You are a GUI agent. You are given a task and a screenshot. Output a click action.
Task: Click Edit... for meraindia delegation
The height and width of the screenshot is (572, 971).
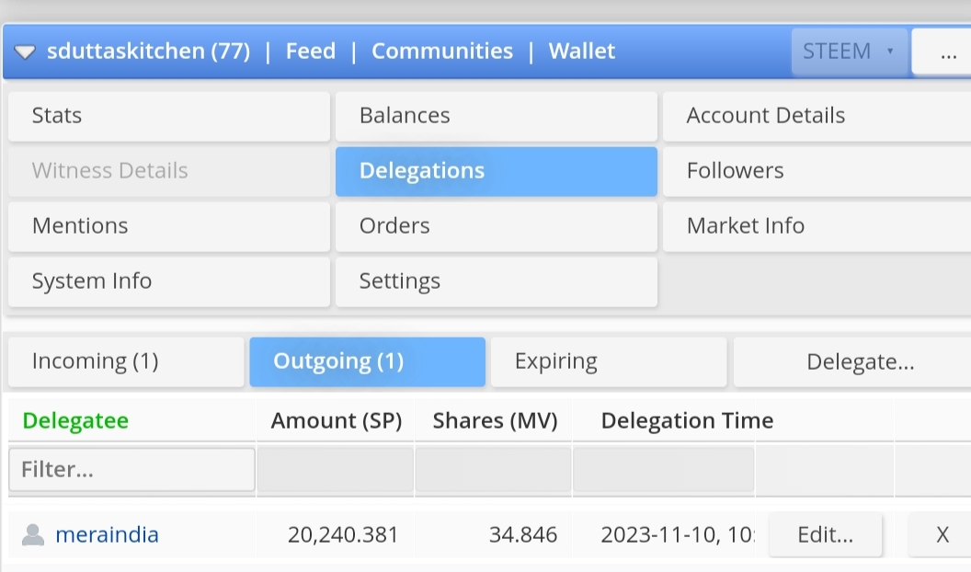[825, 534]
